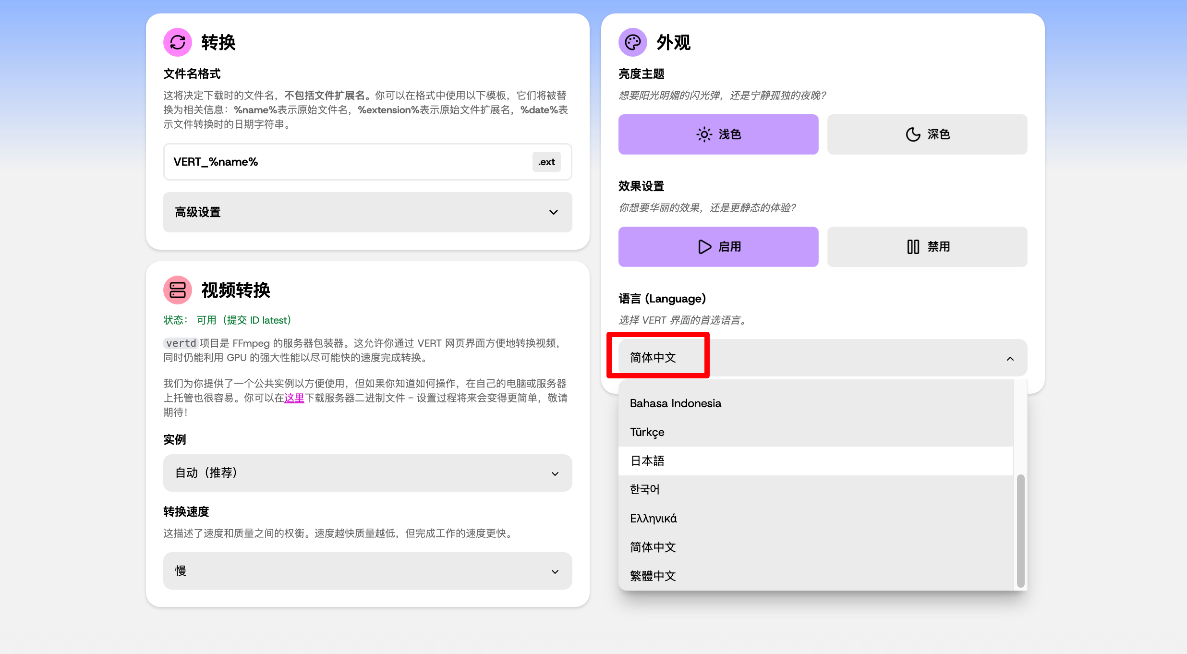Image resolution: width=1187 pixels, height=654 pixels.
Task: Expand the 高级设置 section
Action: (367, 212)
